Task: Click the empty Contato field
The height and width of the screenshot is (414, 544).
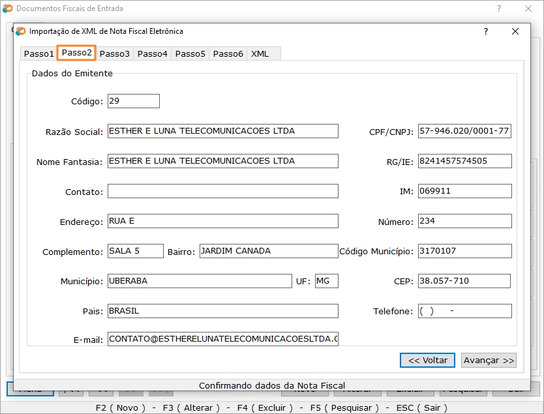Action: tap(222, 191)
